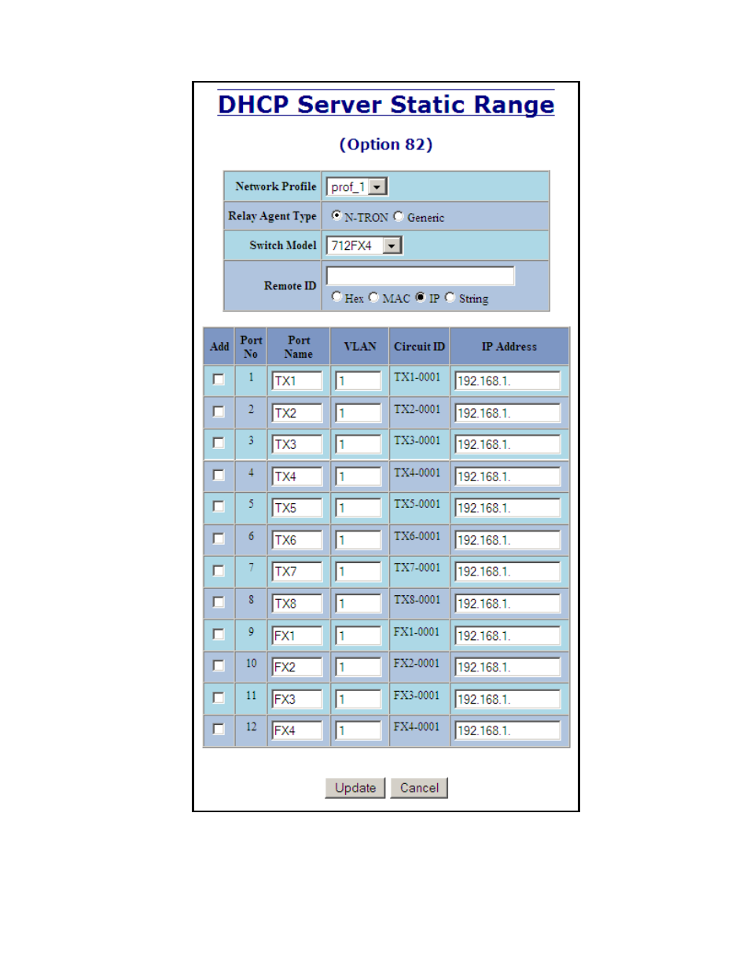Click the Cancel button
This screenshot has width=750, height=971.
tap(419, 788)
